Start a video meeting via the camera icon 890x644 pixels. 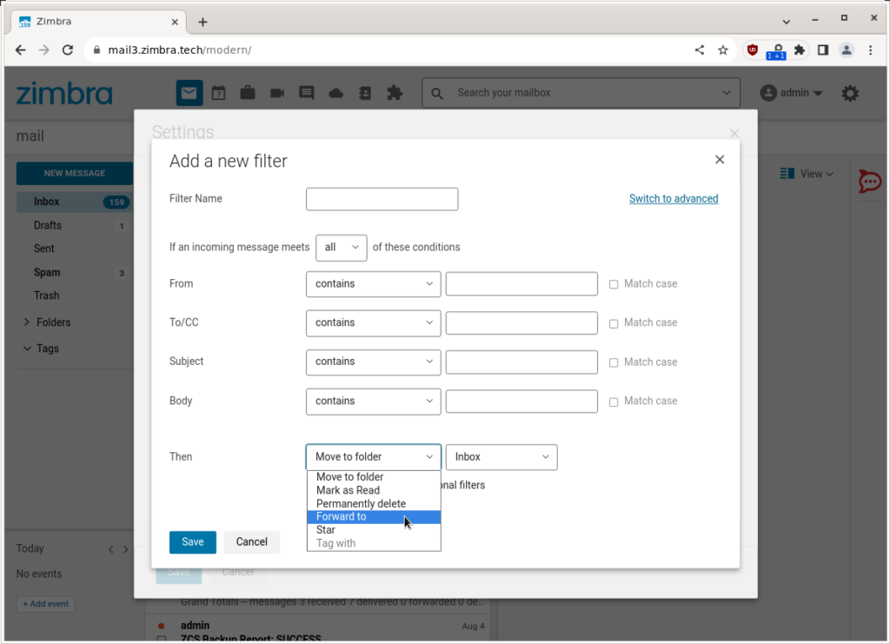[x=276, y=92]
